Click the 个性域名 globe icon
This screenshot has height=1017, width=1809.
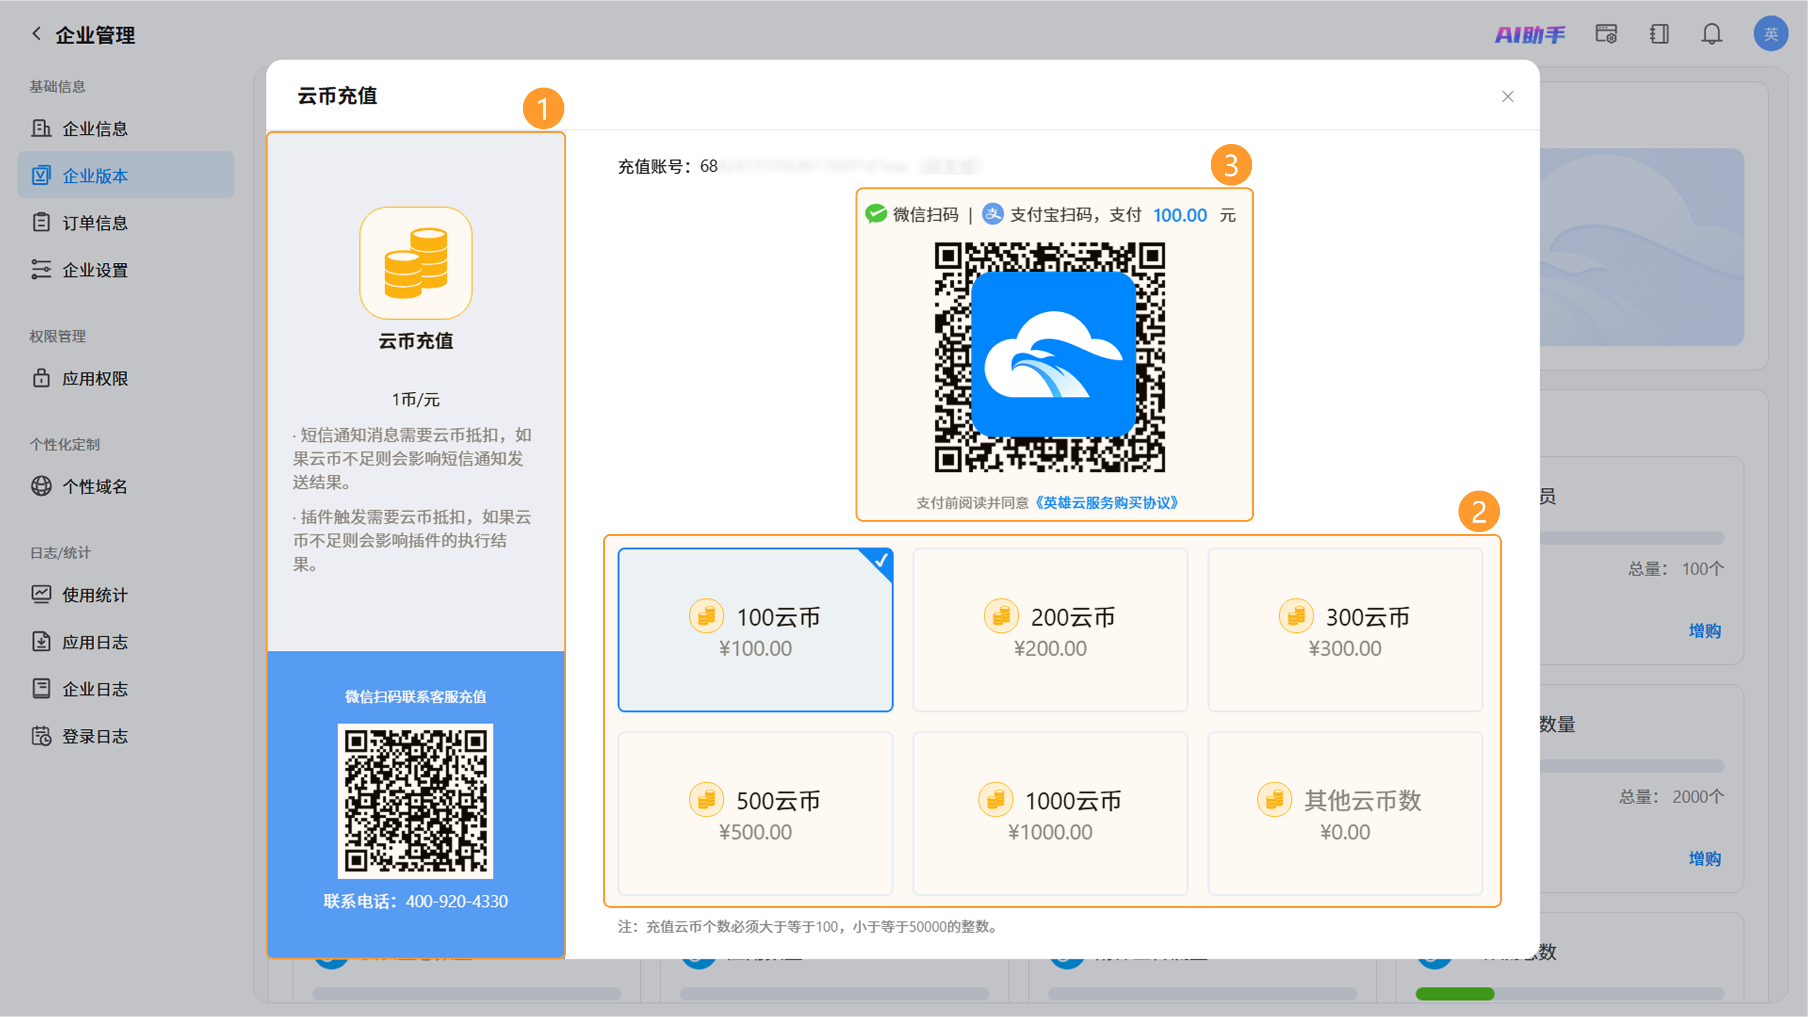pos(41,486)
